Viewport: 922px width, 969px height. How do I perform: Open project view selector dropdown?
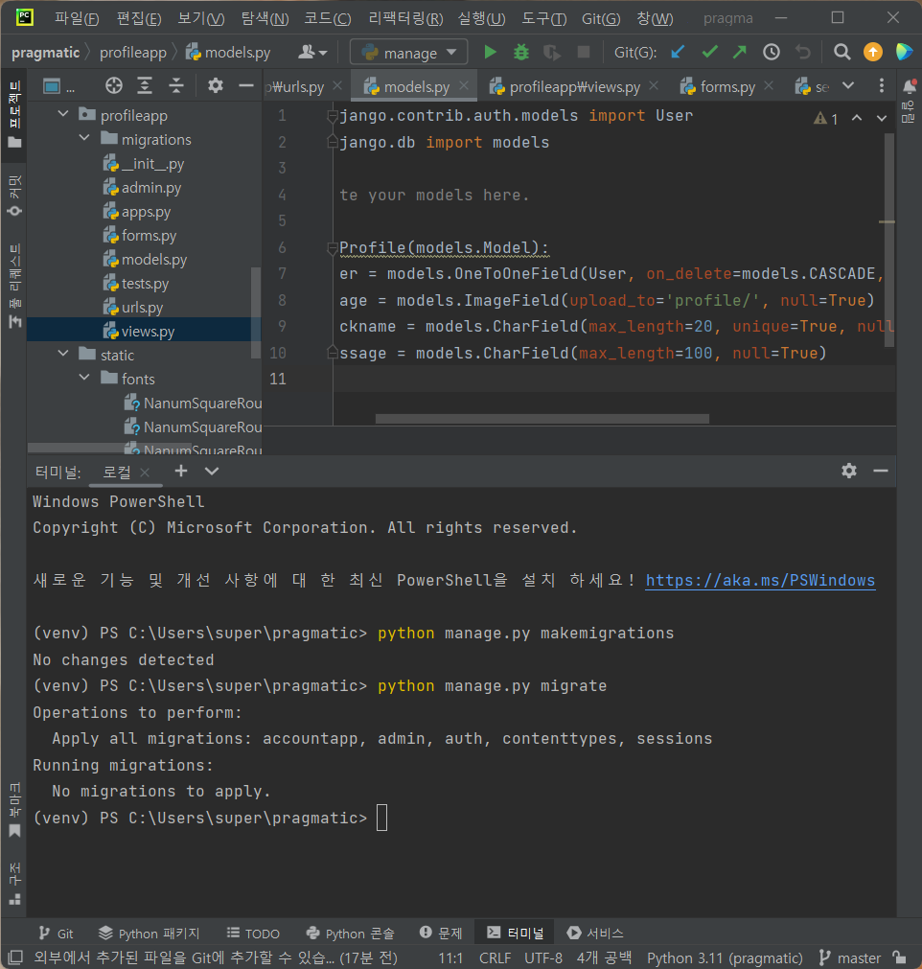click(x=58, y=86)
